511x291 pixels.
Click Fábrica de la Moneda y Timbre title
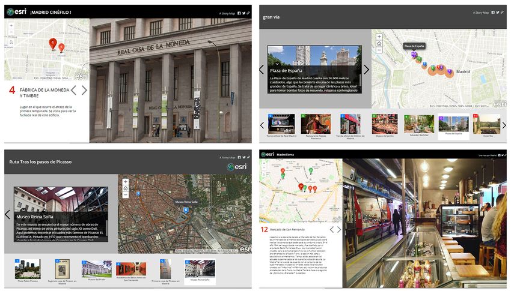44,92
